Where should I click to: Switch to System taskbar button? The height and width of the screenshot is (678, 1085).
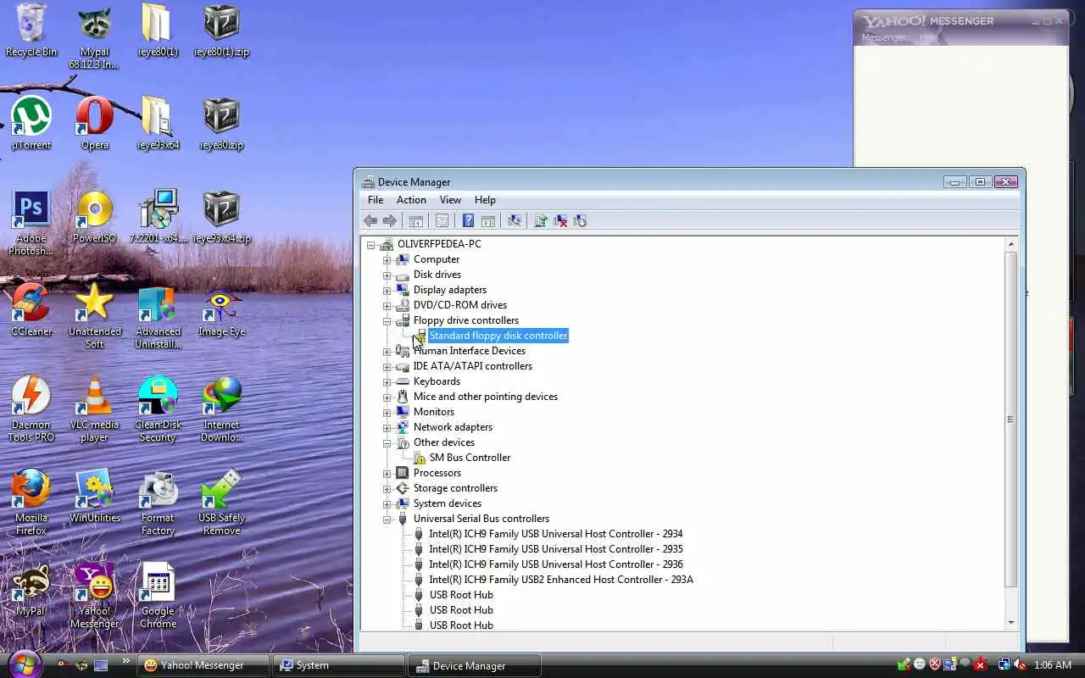pyautogui.click(x=339, y=665)
